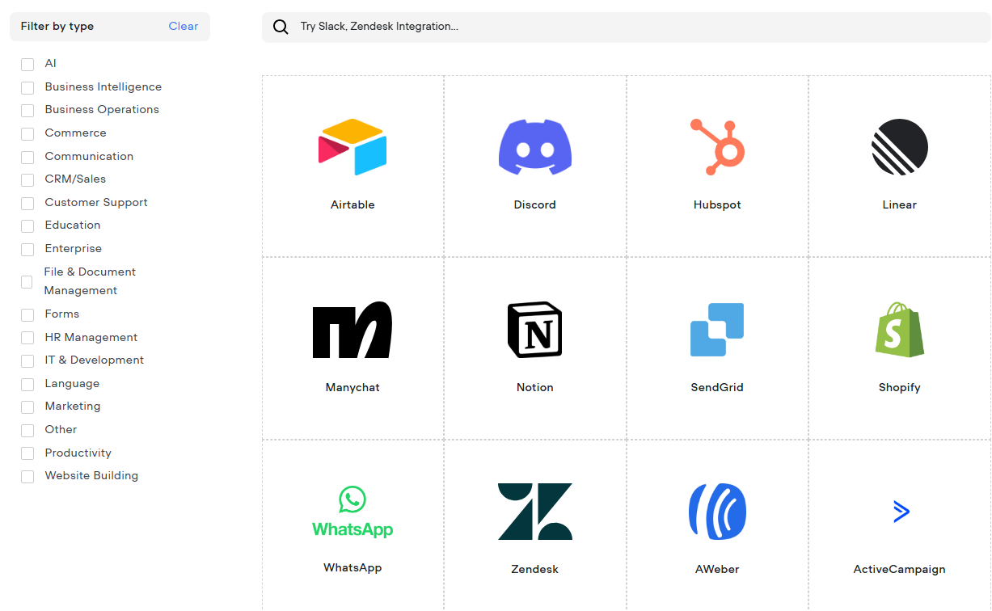Check the CRM/Sales filter
The height and width of the screenshot is (611, 992).
tap(27, 179)
